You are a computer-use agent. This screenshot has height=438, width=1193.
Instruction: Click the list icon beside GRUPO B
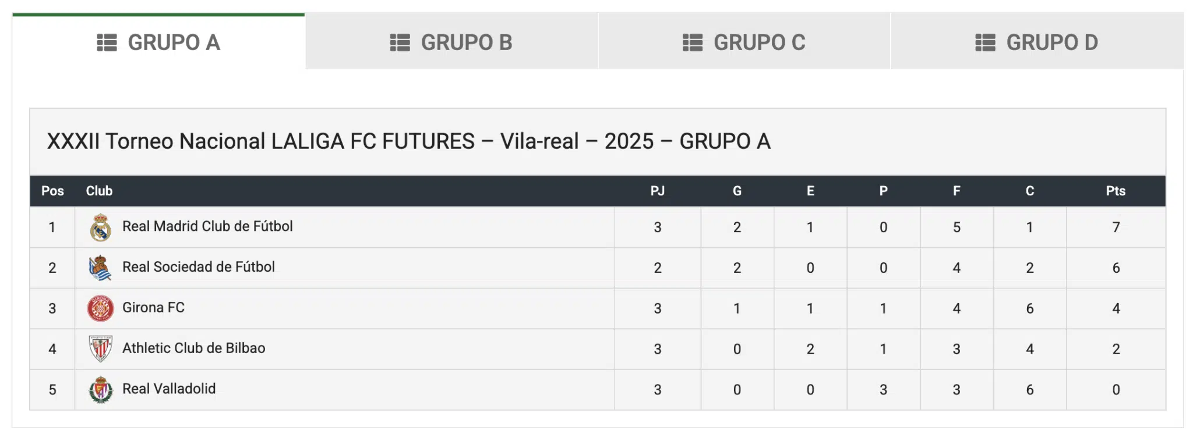click(x=400, y=42)
